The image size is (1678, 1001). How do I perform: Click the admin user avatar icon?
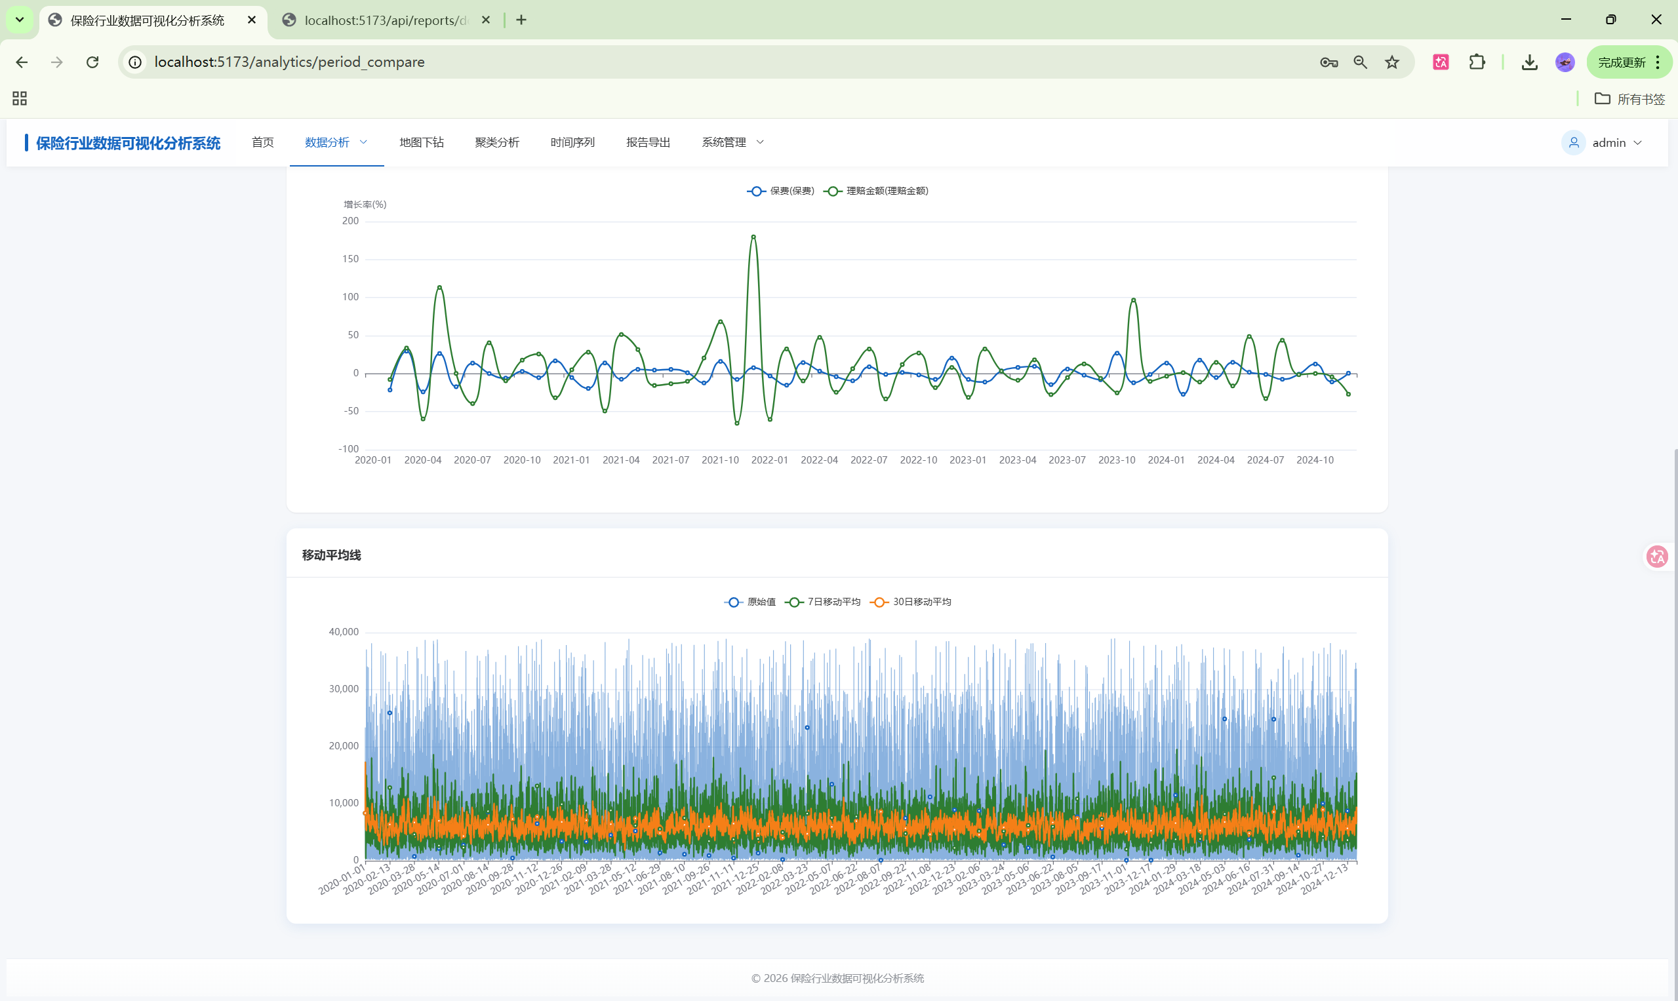[x=1574, y=142]
